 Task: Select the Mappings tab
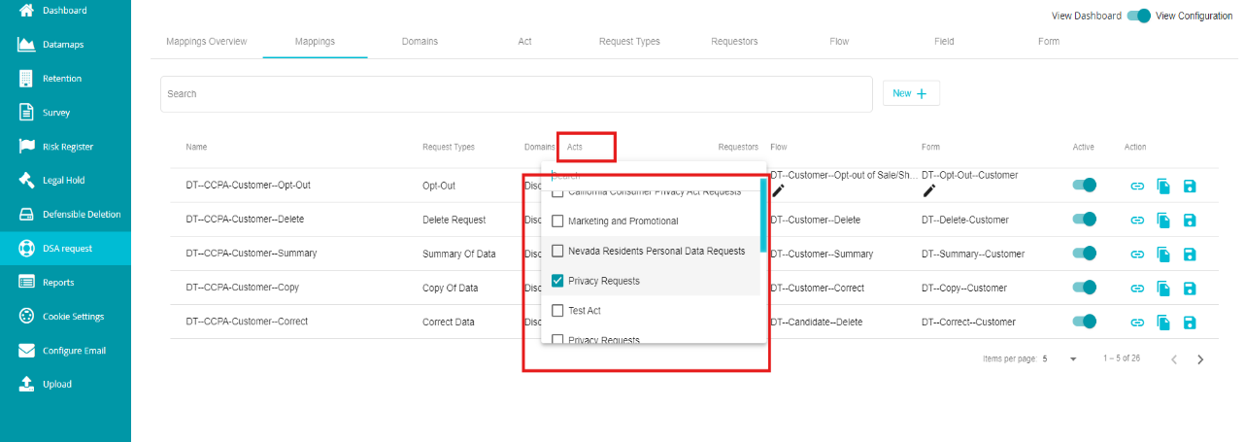(315, 42)
